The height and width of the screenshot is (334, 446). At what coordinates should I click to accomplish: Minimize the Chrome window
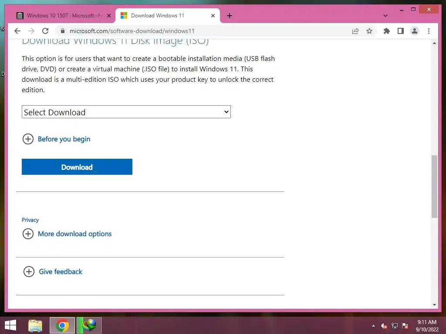[x=401, y=10]
